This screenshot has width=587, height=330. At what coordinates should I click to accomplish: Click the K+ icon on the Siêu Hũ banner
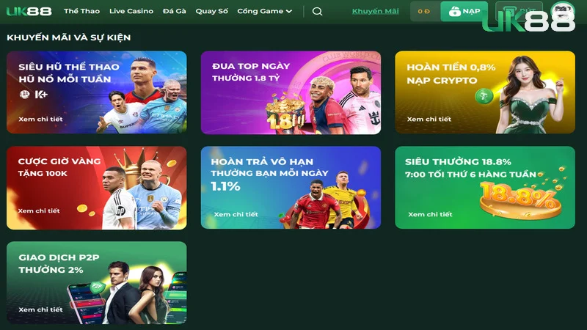pyautogui.click(x=41, y=95)
